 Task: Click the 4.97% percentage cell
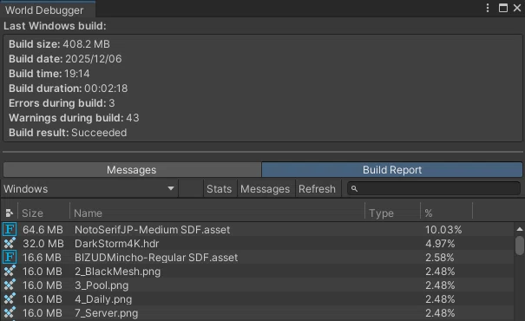coord(440,243)
